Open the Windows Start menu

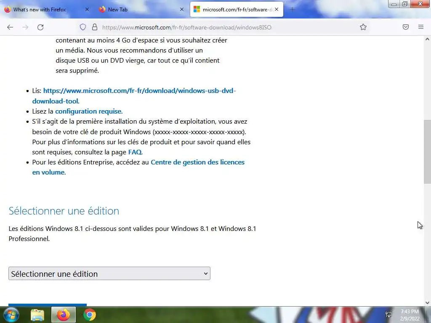point(11,315)
